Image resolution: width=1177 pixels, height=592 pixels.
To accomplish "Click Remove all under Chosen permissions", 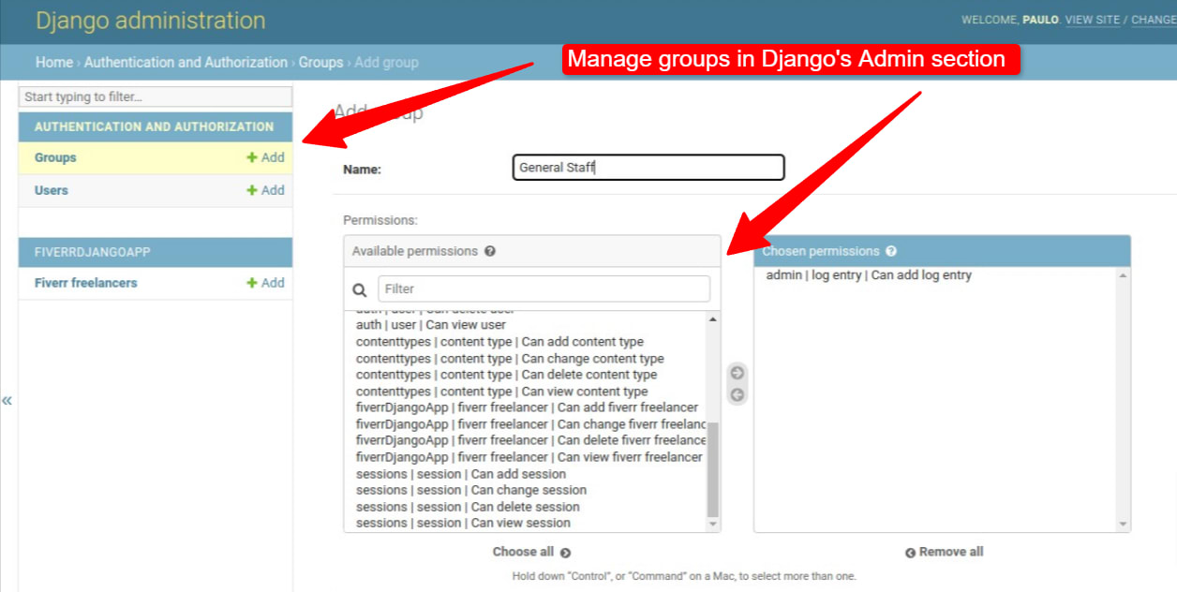I will click(944, 553).
